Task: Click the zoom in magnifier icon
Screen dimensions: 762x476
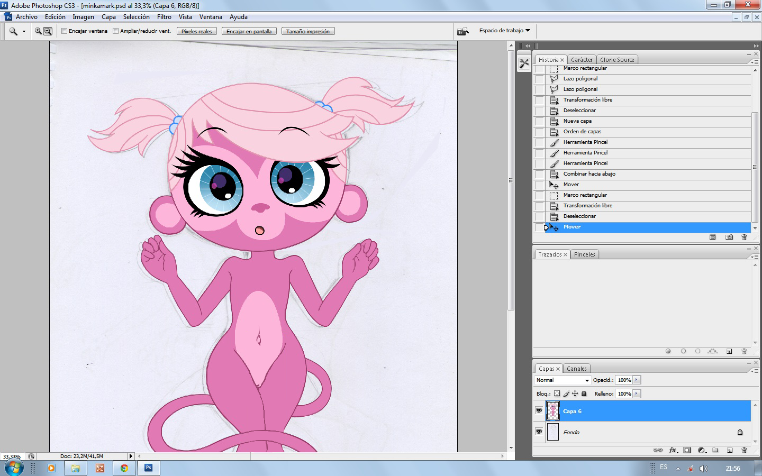Action: 38,31
